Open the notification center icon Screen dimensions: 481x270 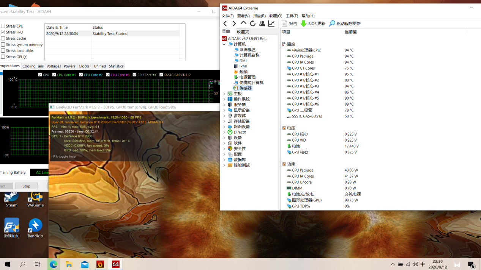click(x=472, y=264)
